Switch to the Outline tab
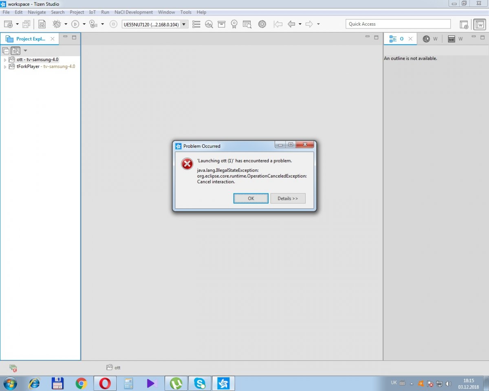This screenshot has height=391, width=489. (397, 39)
